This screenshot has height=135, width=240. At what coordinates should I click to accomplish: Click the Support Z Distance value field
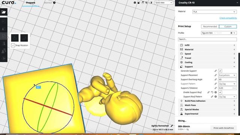227,88
